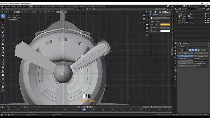Open the Modifiers wrench tab in Properties

tap(175, 70)
